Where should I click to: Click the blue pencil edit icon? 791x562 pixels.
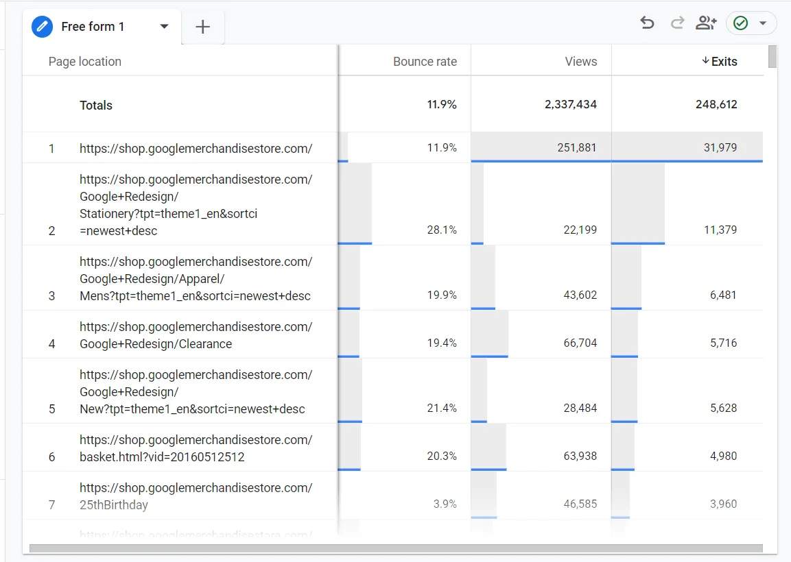[x=42, y=27]
